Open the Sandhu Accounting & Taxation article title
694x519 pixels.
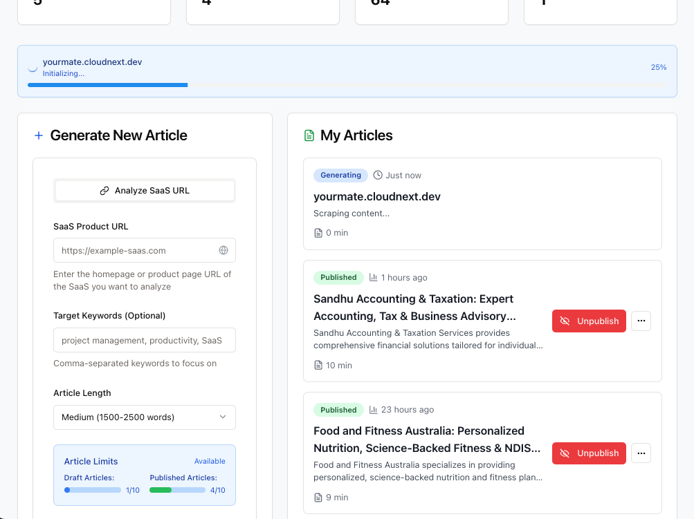(x=414, y=308)
